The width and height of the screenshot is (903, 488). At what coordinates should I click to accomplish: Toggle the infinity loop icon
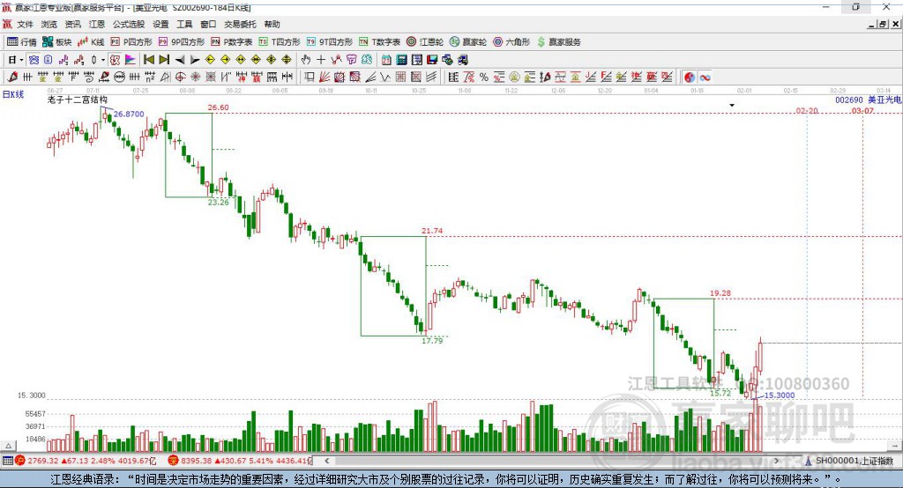click(705, 78)
